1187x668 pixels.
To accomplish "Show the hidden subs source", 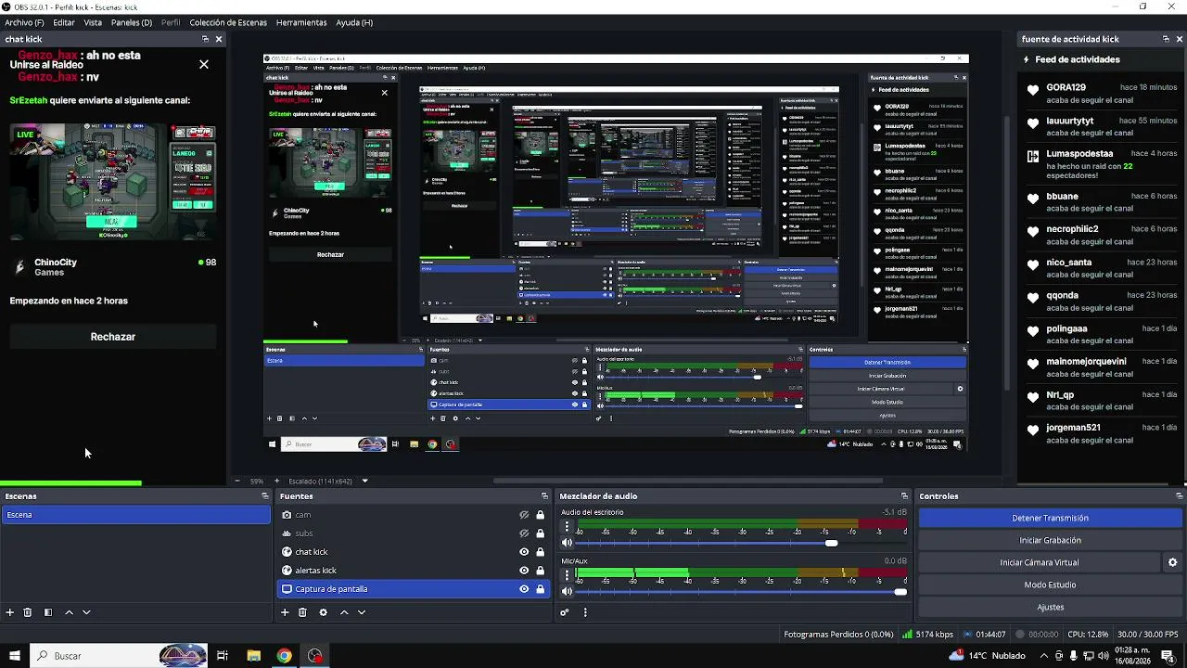I will tap(524, 533).
